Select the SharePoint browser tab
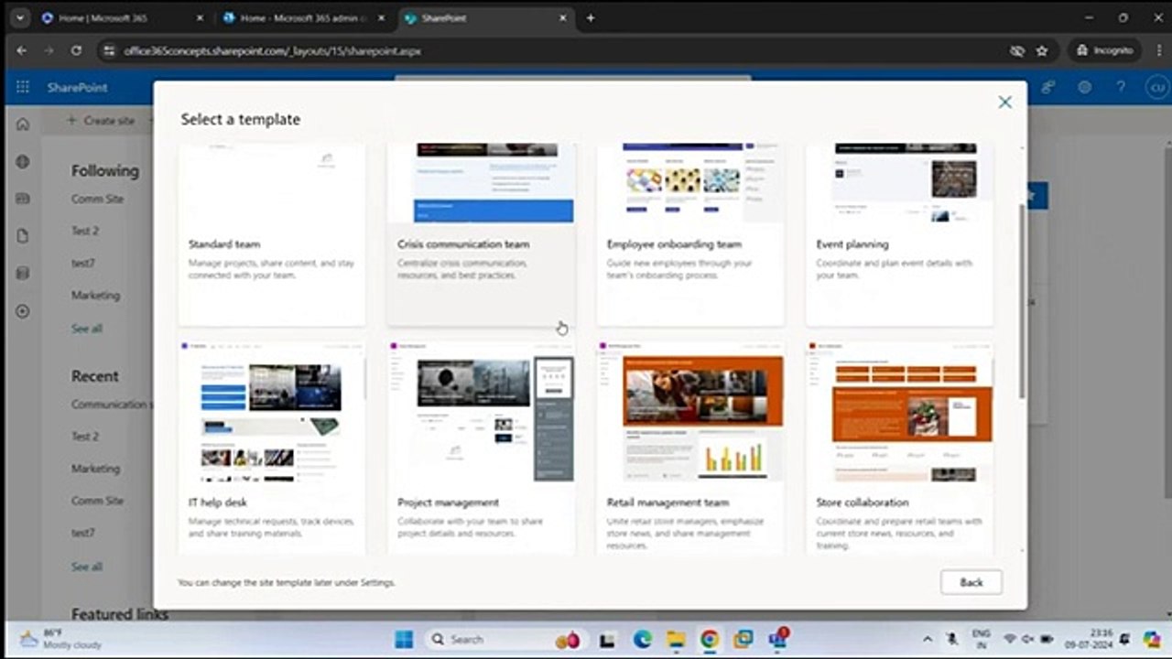 [485, 18]
